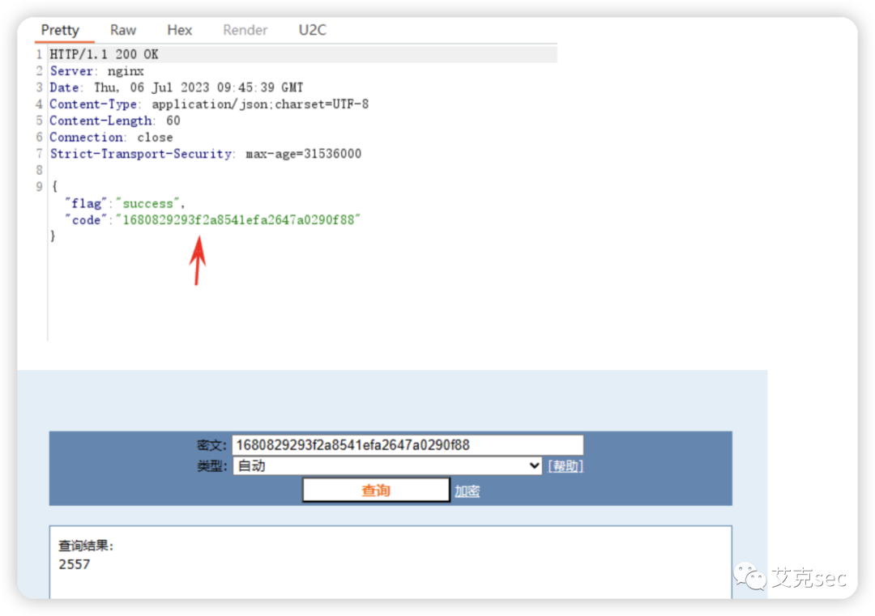Open the U2C tab
The image size is (875, 616).
coord(312,30)
